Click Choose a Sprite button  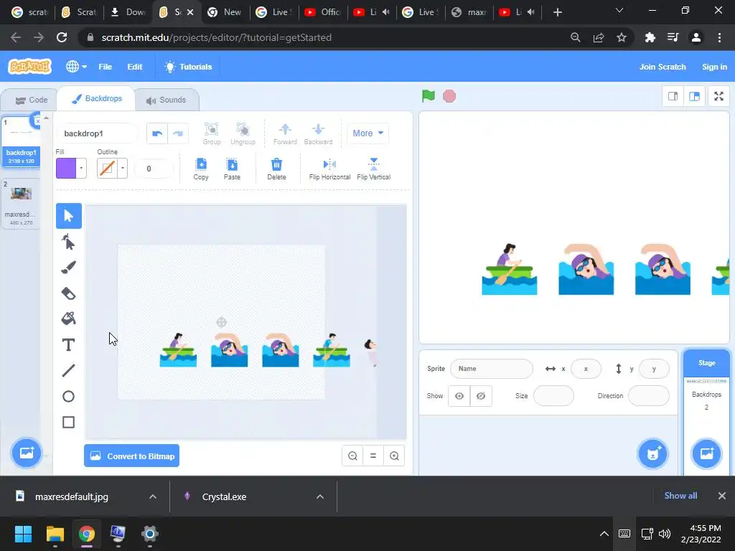click(x=652, y=453)
